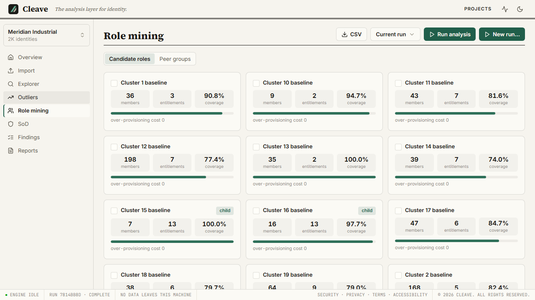Check the Cluster 13 baseline checkbox
The height and width of the screenshot is (300, 535).
point(256,147)
